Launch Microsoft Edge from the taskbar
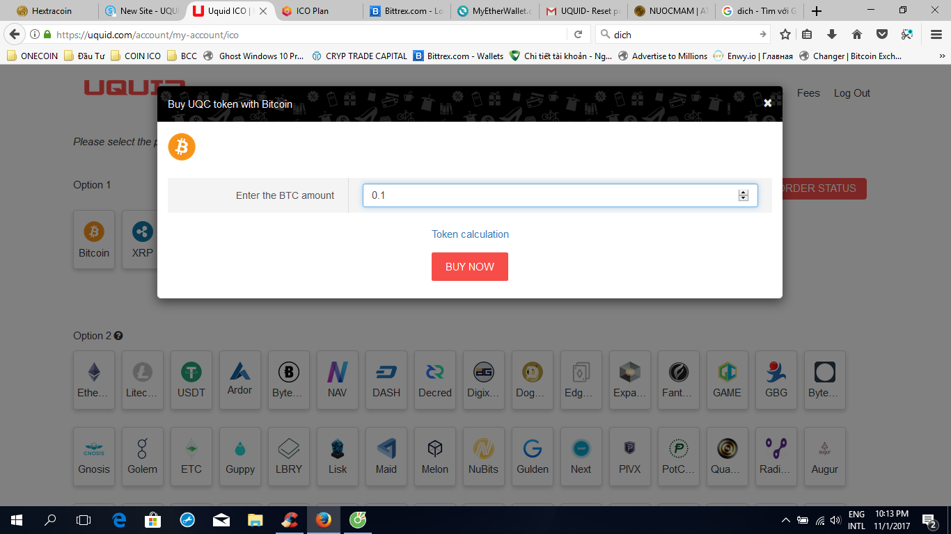951x534 pixels. click(x=119, y=520)
